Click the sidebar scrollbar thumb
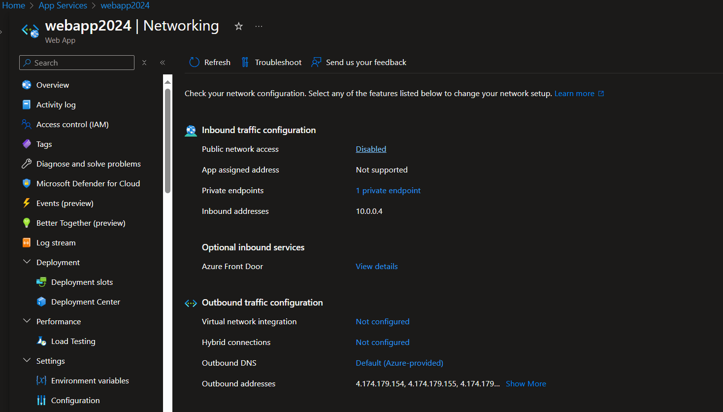 coord(168,140)
